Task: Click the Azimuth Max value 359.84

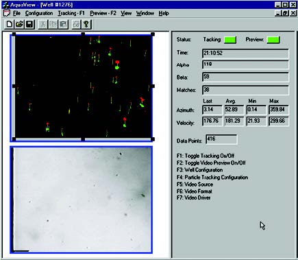Action: coord(279,110)
